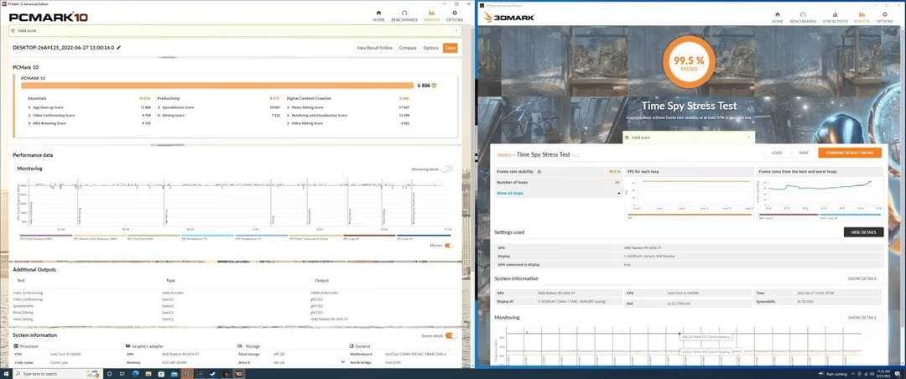
Task: Click General icon in System information
Action: click(351, 345)
